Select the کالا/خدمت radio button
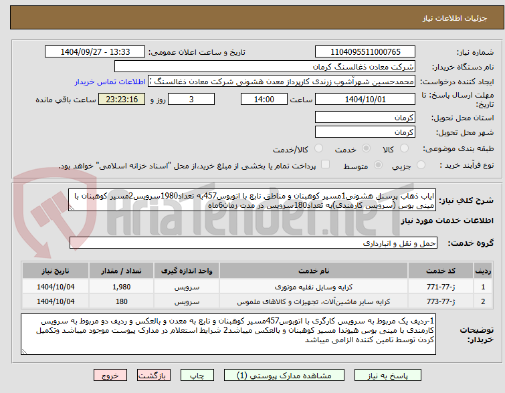Image resolution: width=505 pixels, height=393 pixels. [x=318, y=148]
